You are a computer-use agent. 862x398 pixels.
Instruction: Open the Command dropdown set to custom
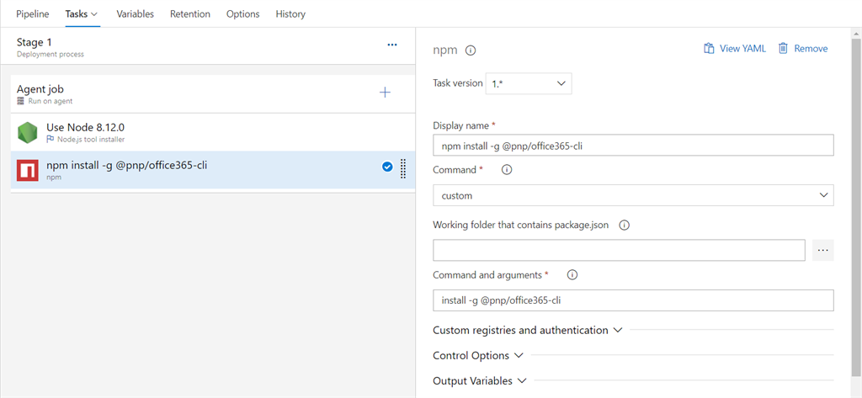pos(633,195)
